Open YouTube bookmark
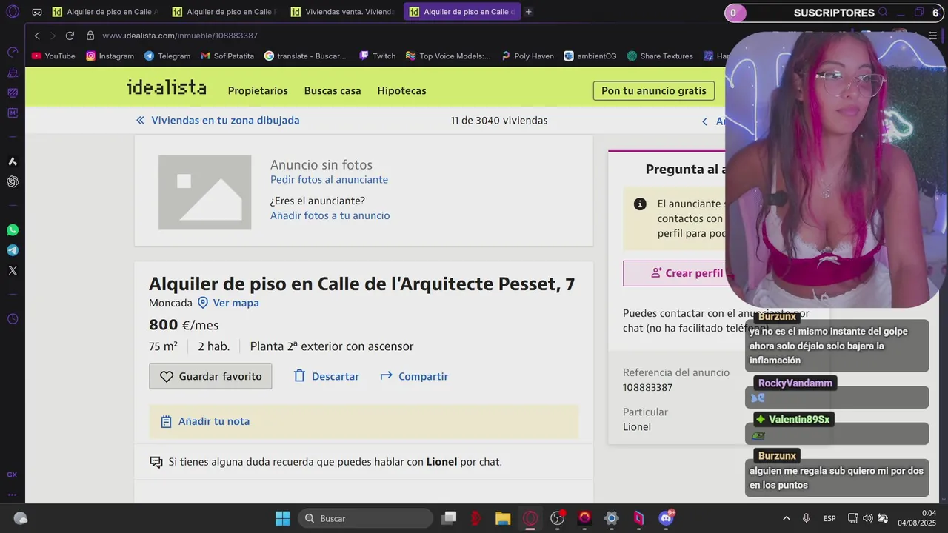 [x=53, y=56]
